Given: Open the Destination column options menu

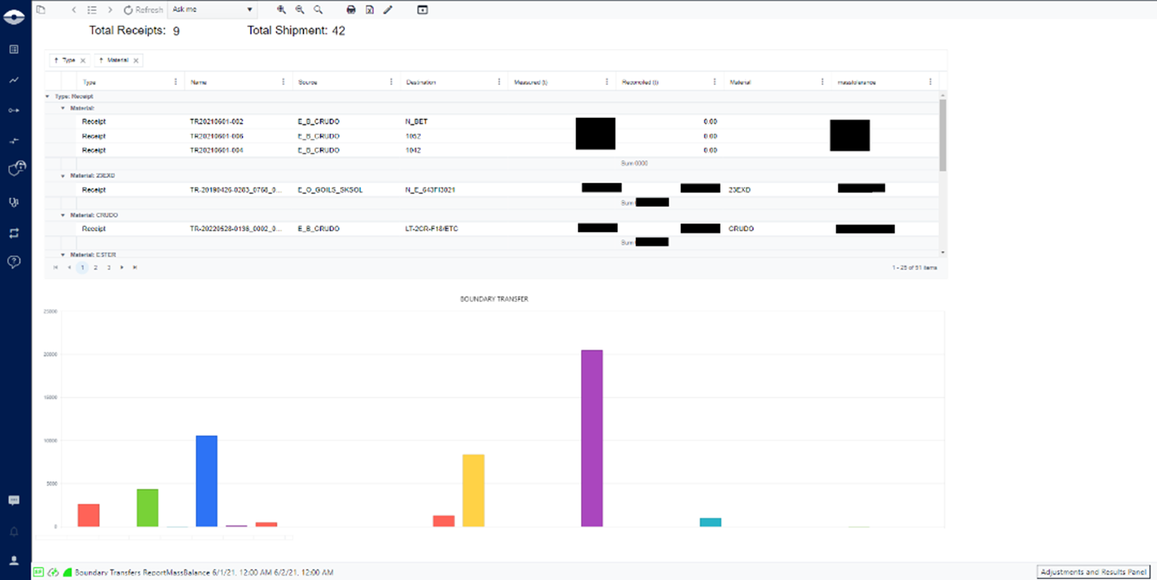Looking at the screenshot, I should 499,82.
